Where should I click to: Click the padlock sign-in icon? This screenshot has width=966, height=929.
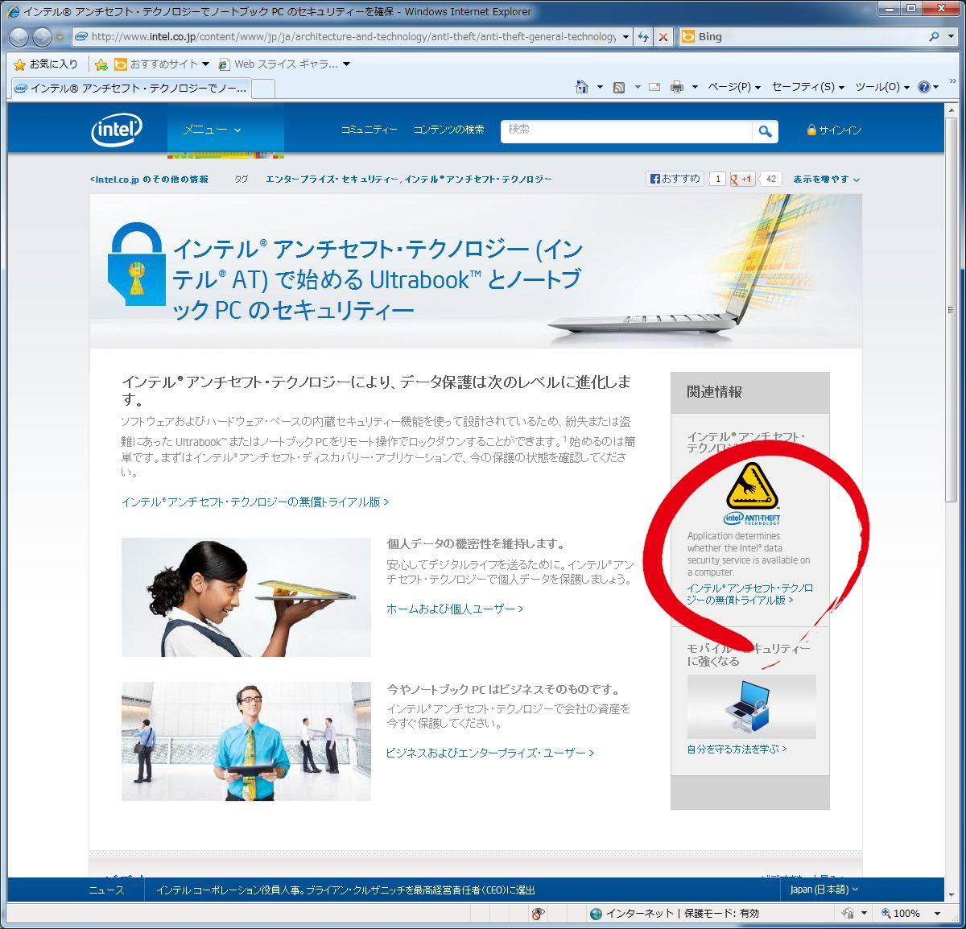pos(811,130)
